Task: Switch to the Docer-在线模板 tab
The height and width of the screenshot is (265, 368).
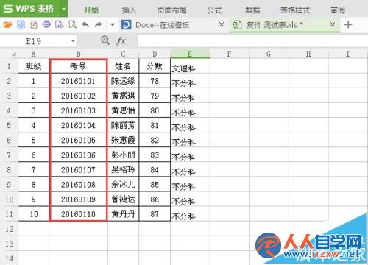Action: pyautogui.click(x=162, y=25)
